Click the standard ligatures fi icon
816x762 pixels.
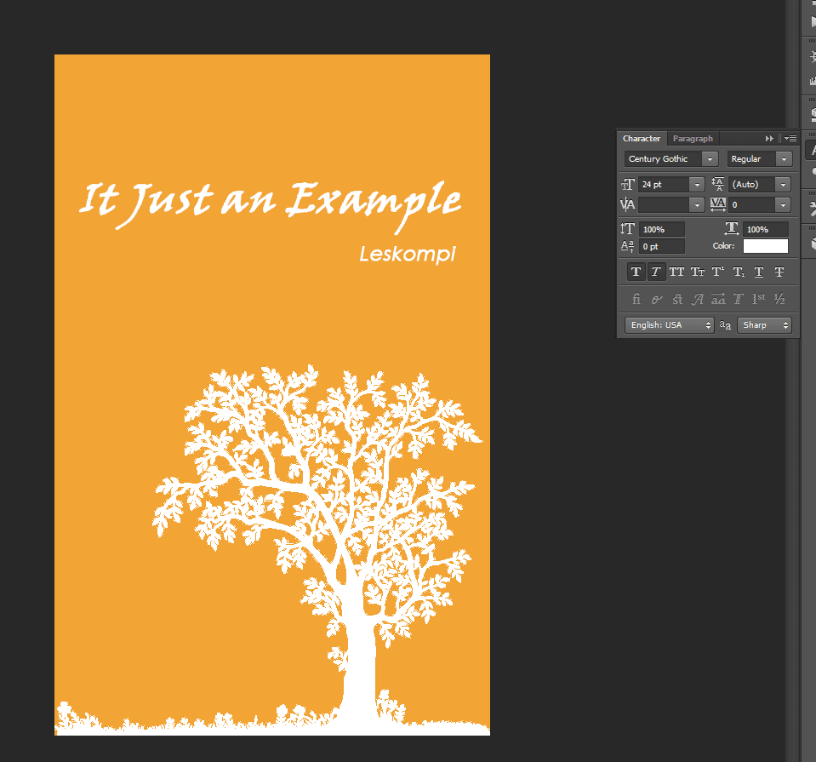(636, 299)
